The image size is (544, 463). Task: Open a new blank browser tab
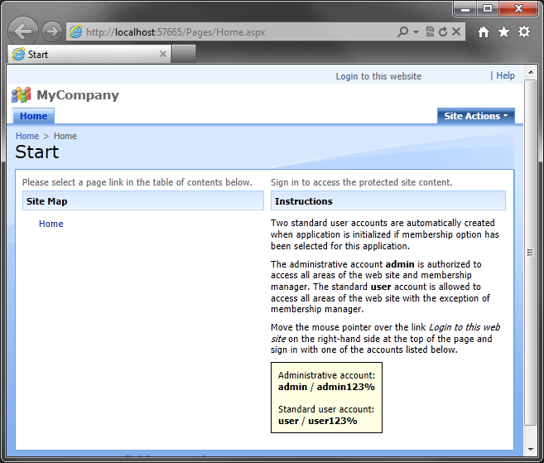pyautogui.click(x=184, y=54)
